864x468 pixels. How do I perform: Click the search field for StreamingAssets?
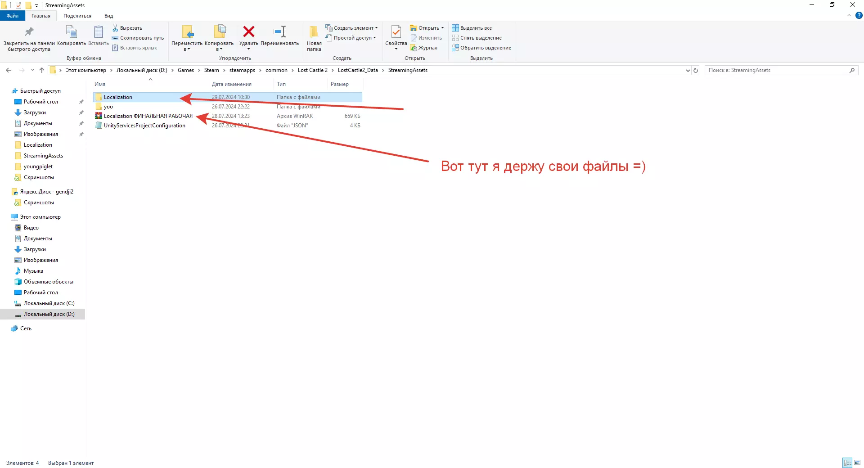777,70
